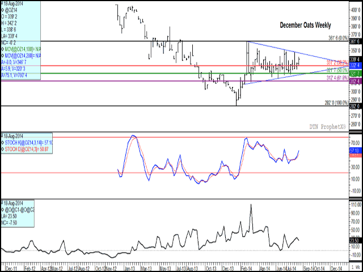
Task: Click the 331' 2 (38.2%) retracement label
Action: [337, 62]
